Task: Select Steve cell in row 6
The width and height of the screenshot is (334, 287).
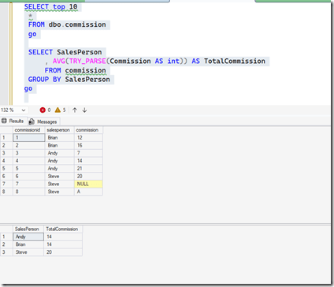Action: click(x=59, y=176)
